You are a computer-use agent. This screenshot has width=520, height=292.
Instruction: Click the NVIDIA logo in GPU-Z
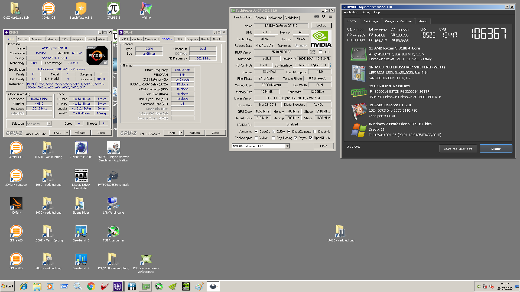(x=321, y=39)
